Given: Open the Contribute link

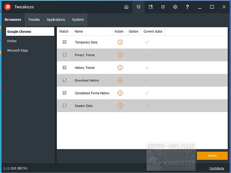Looking at the screenshot, I should click(x=216, y=168).
